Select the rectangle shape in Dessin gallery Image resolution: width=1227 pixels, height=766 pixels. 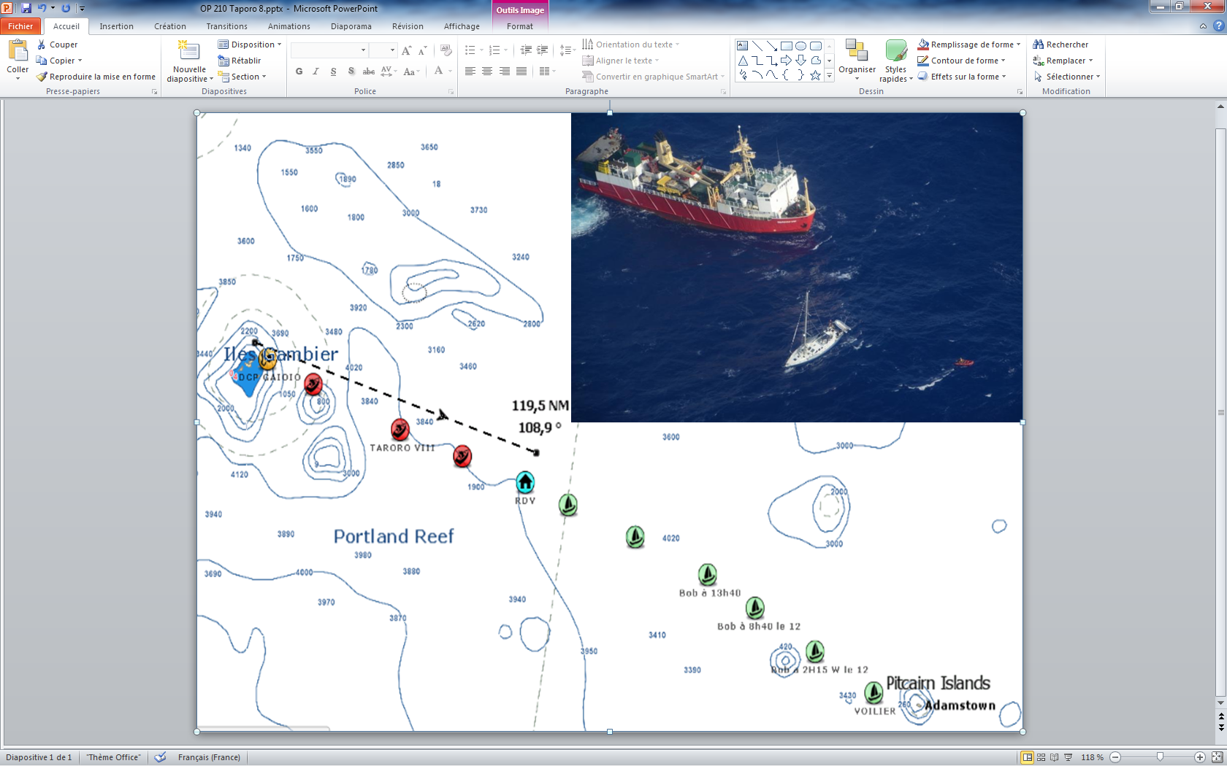tap(786, 45)
